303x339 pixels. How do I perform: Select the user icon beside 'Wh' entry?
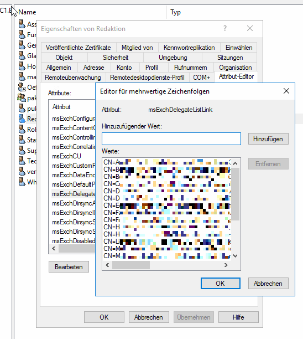(x=22, y=182)
